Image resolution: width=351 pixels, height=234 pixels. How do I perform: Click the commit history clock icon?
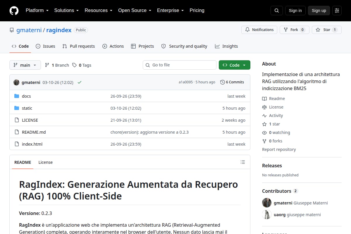[x=223, y=82]
